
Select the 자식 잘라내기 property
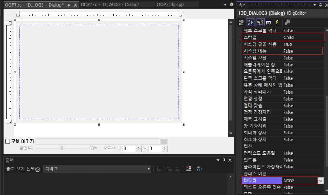pos(257,92)
